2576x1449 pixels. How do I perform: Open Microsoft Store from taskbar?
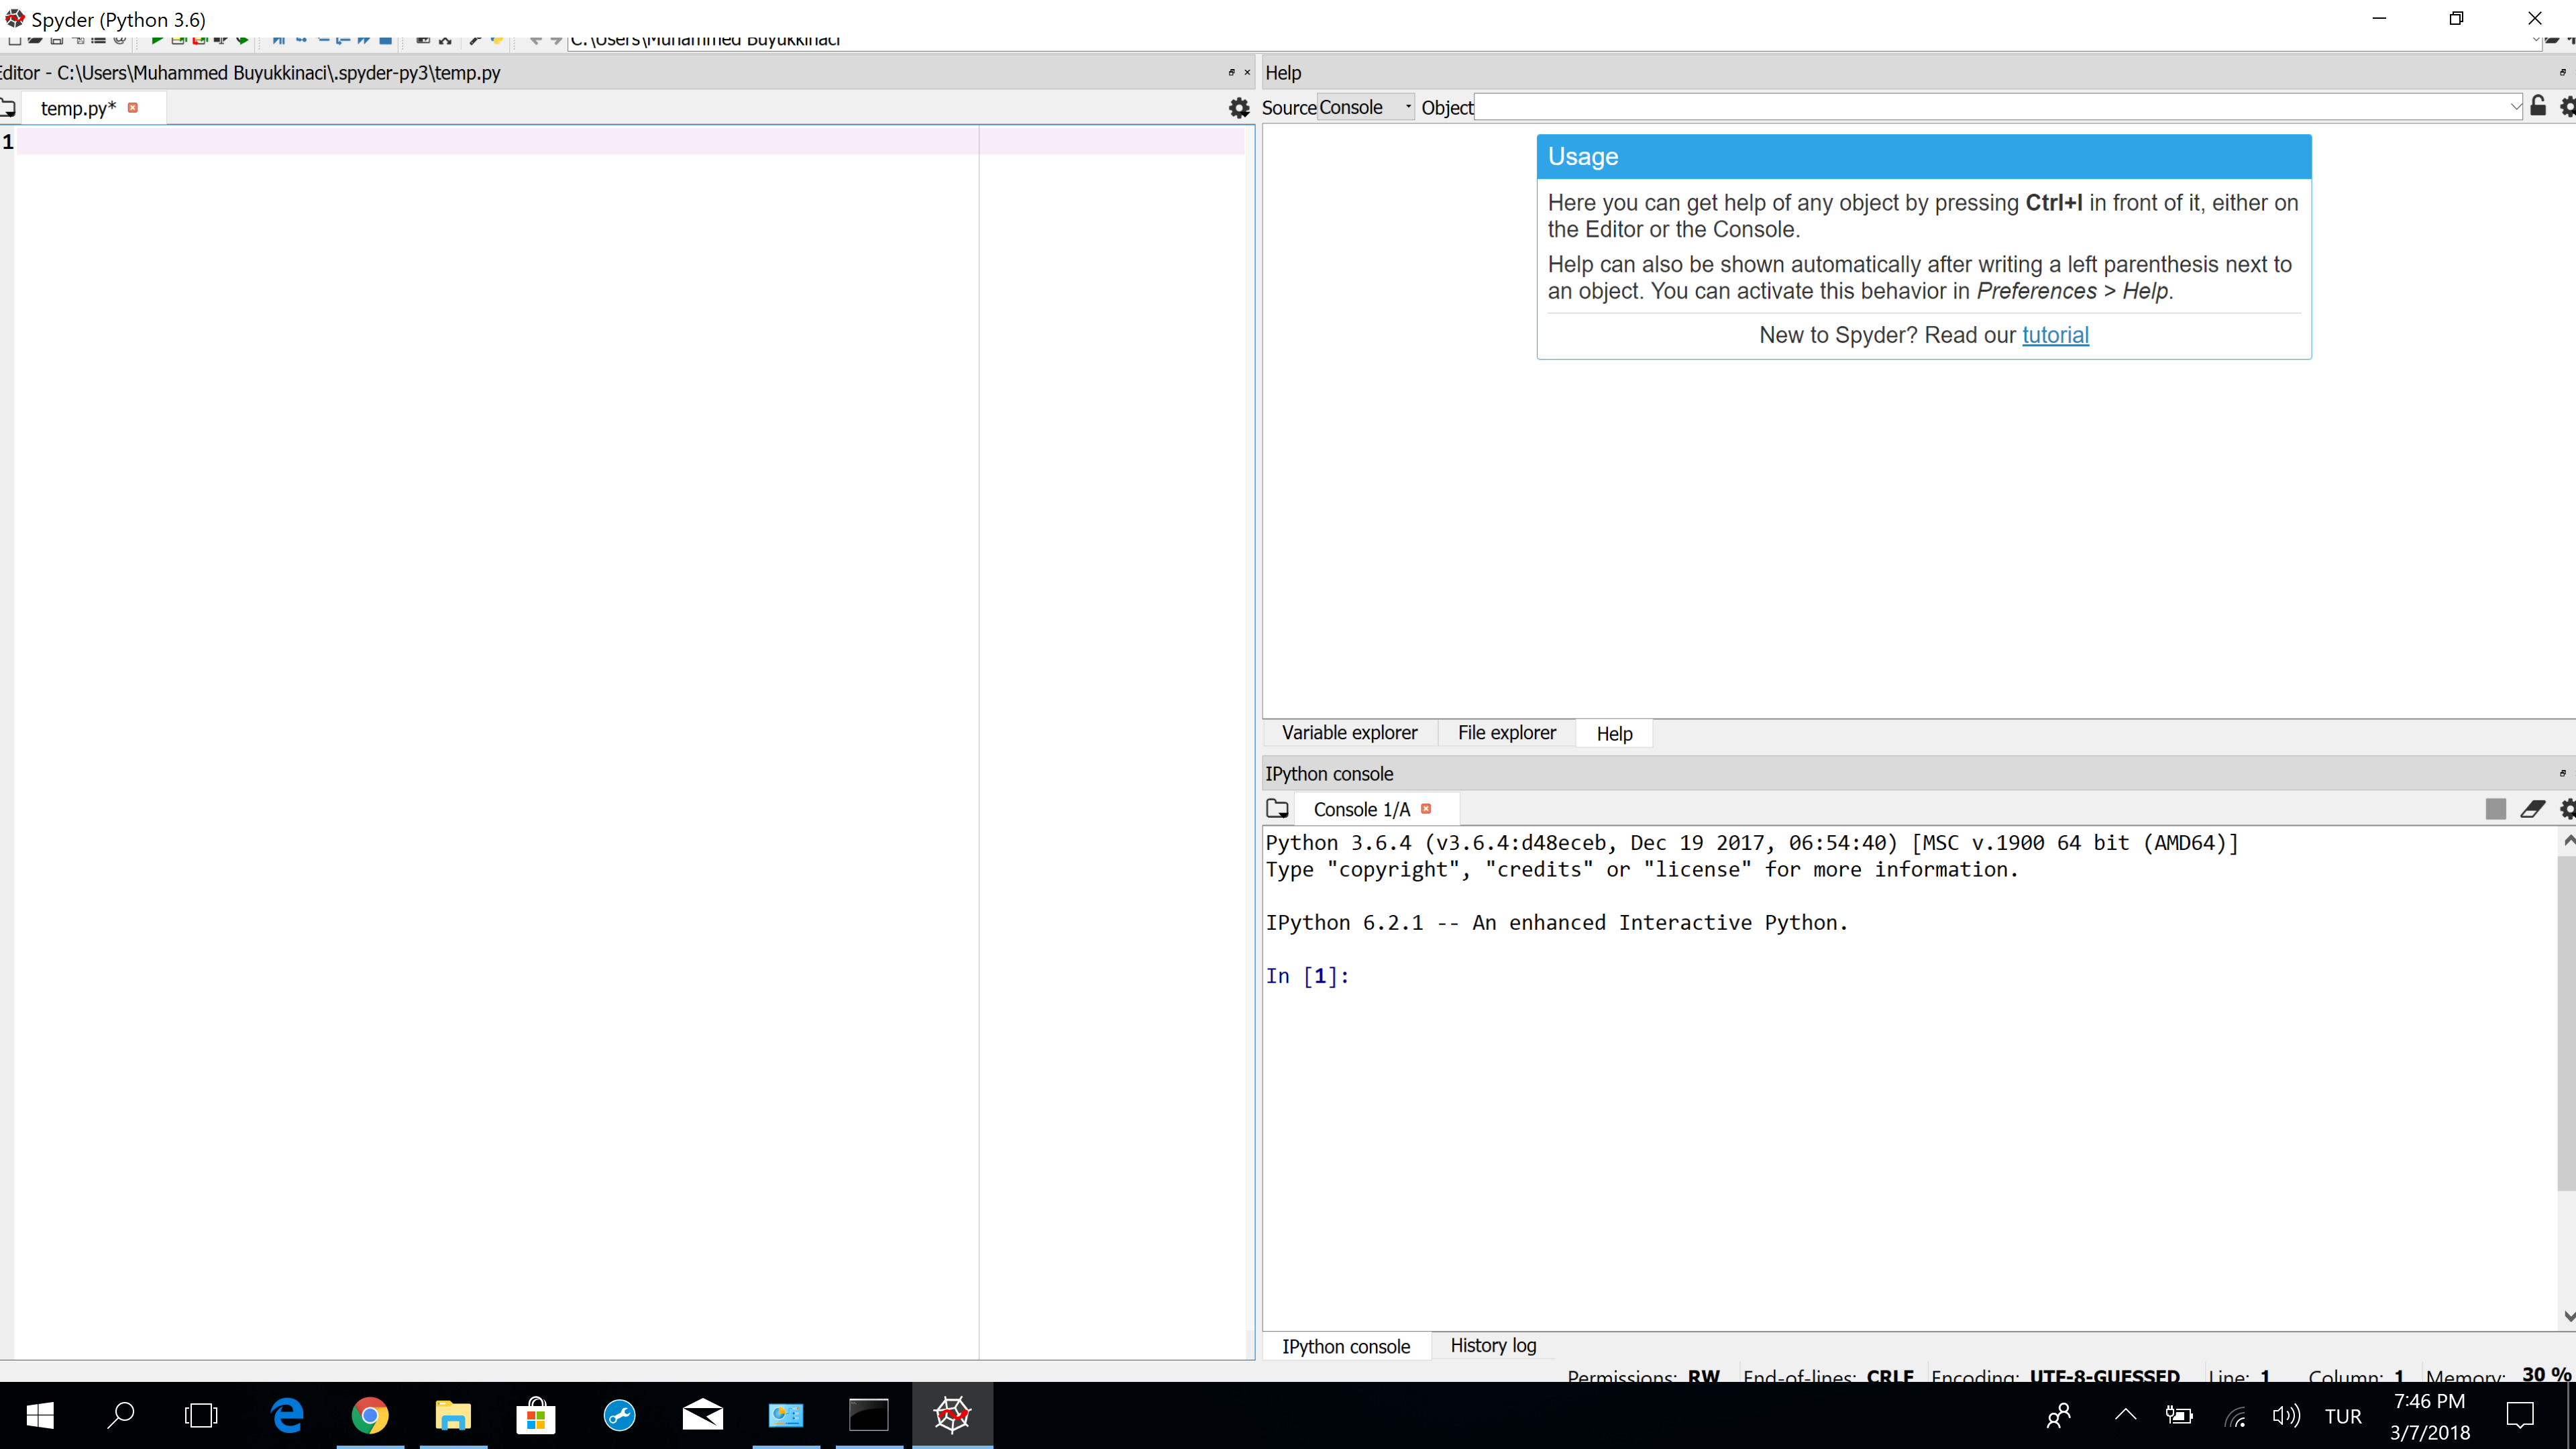pos(536,1416)
